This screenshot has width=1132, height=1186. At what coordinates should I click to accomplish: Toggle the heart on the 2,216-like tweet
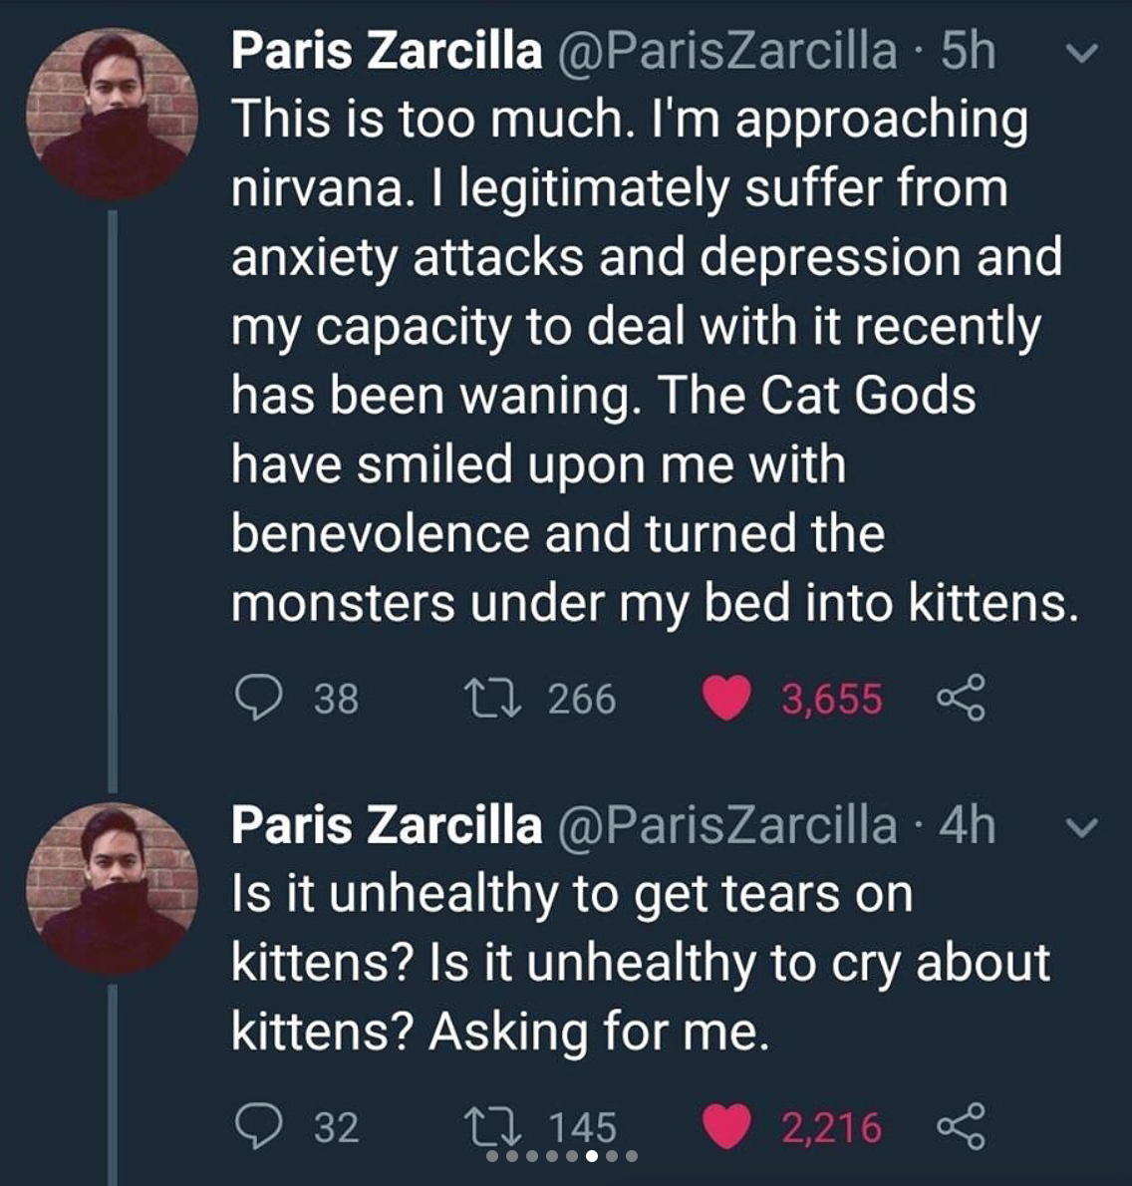[x=726, y=1126]
